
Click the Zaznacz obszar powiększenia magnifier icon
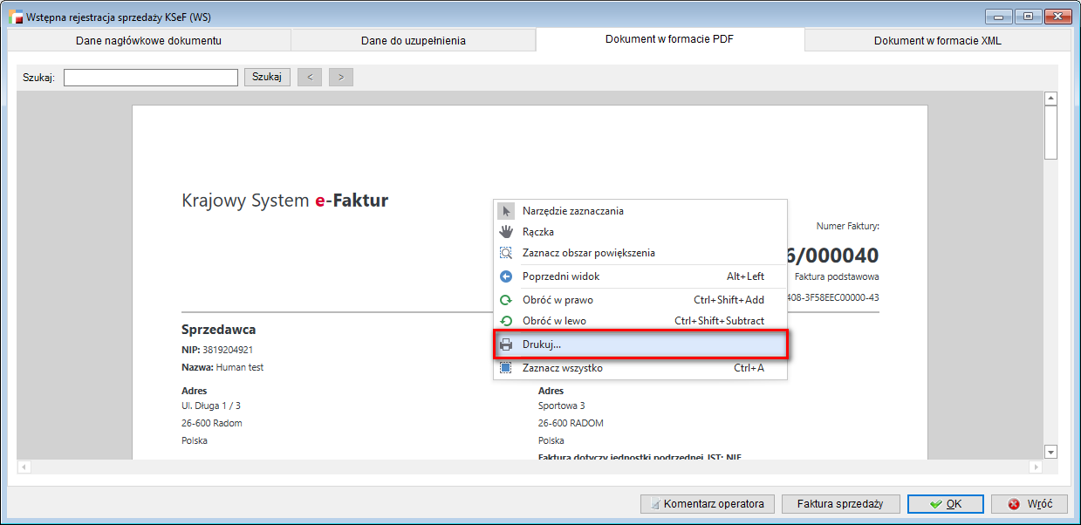(x=506, y=253)
